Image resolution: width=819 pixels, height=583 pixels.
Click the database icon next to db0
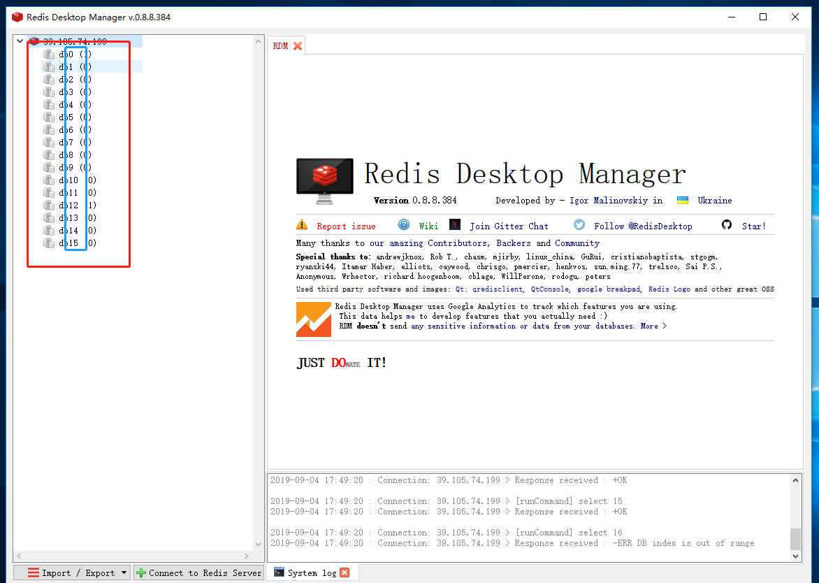[48, 53]
